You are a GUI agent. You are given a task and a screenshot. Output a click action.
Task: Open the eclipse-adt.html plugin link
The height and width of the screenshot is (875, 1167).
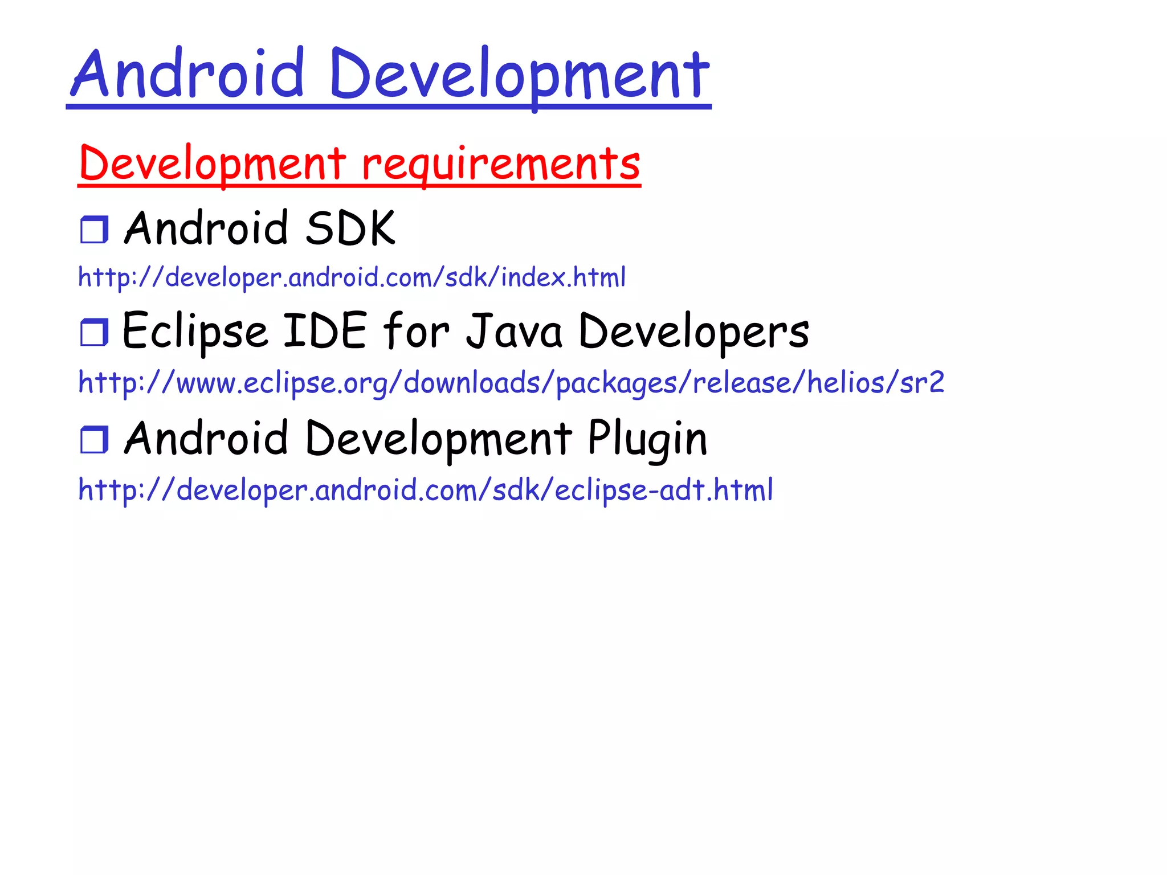425,490
